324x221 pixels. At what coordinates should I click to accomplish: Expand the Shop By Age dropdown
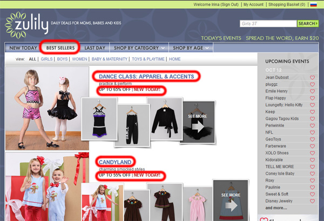[x=191, y=48]
